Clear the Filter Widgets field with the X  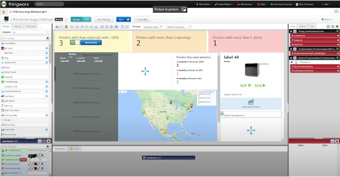(x=48, y=38)
